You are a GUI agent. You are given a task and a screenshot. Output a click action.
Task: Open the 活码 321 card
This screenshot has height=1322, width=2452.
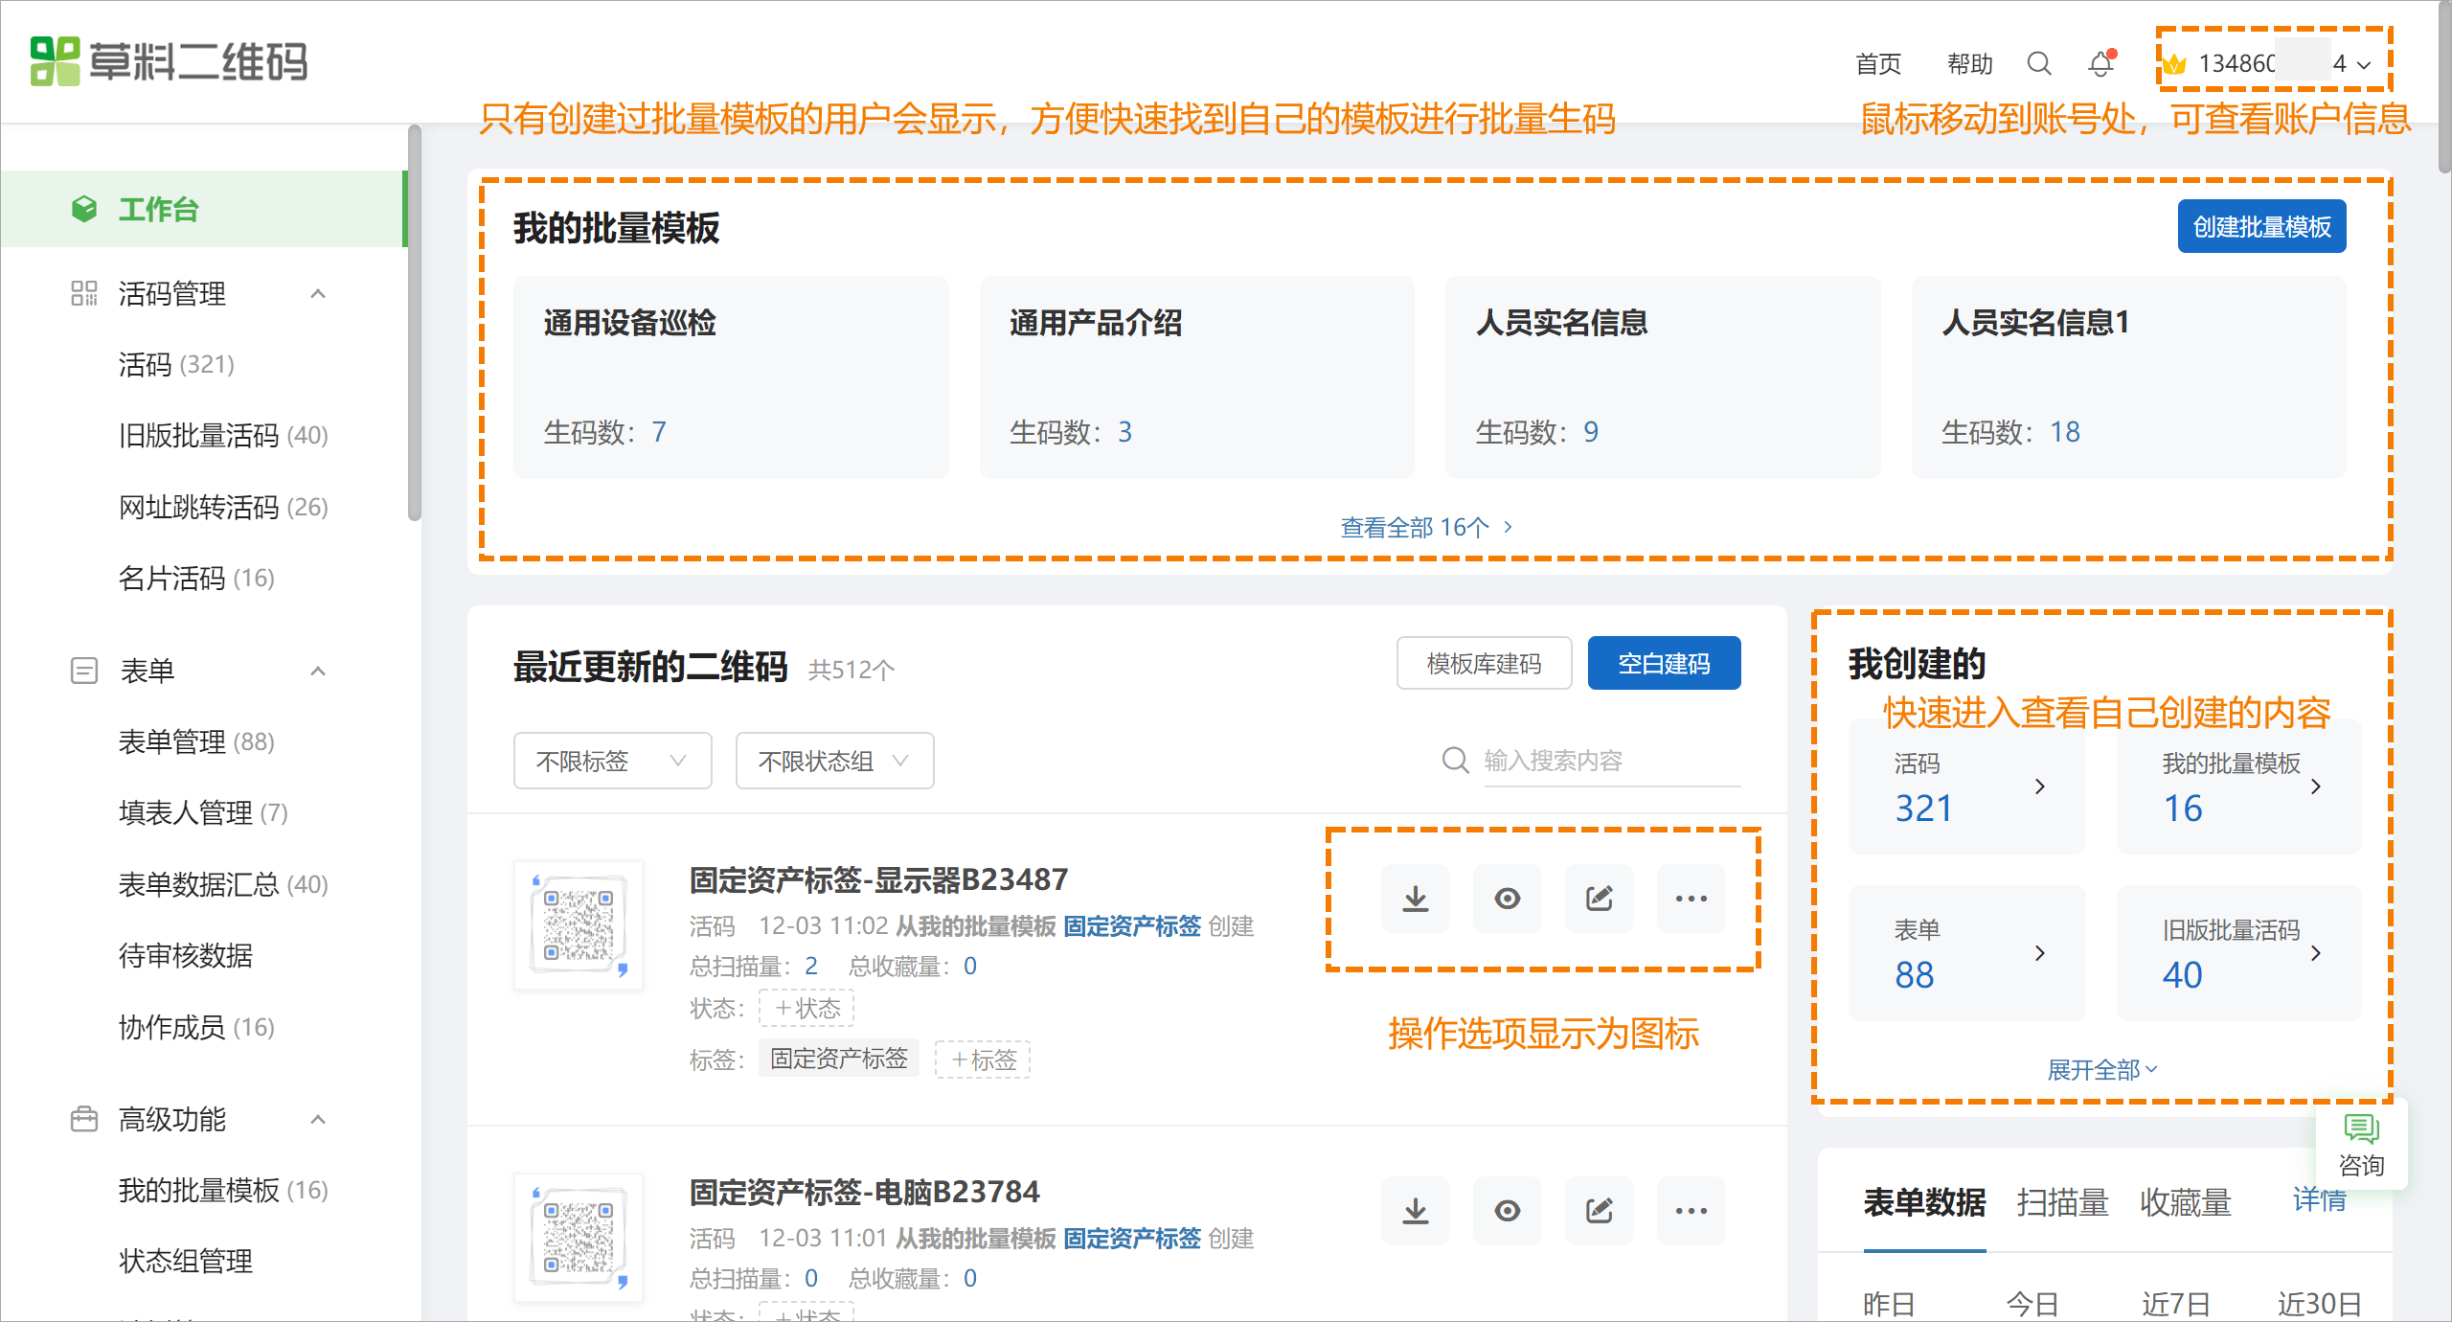1967,786
